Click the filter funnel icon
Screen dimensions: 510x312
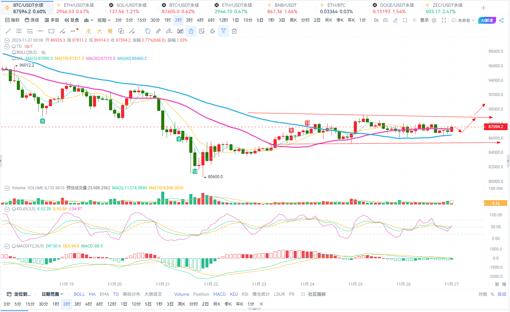[223, 31]
